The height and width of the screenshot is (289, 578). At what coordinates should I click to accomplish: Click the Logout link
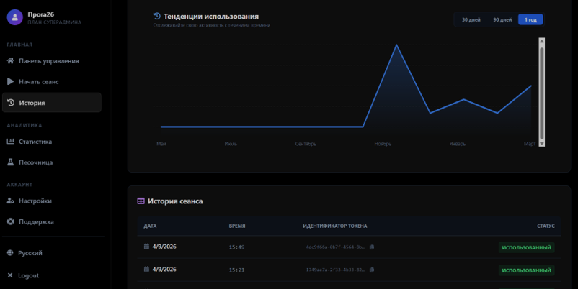[x=28, y=275]
